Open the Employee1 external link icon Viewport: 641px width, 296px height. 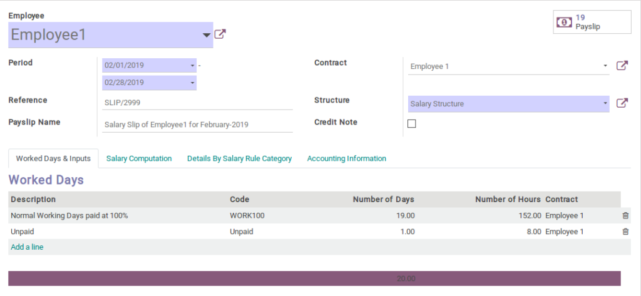click(220, 35)
